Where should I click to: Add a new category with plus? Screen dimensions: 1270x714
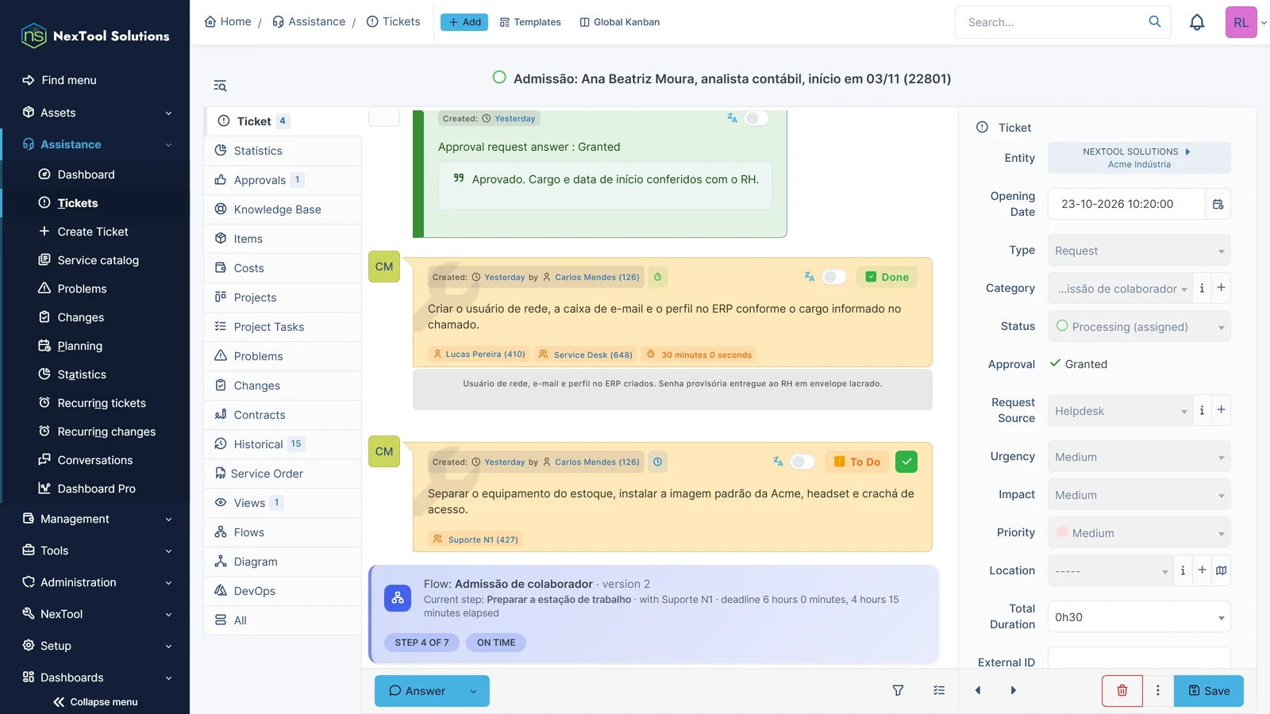(1222, 288)
